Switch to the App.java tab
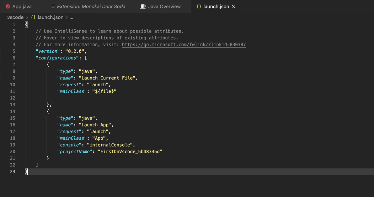Image resolution: width=374 pixels, height=197 pixels. pos(22,7)
